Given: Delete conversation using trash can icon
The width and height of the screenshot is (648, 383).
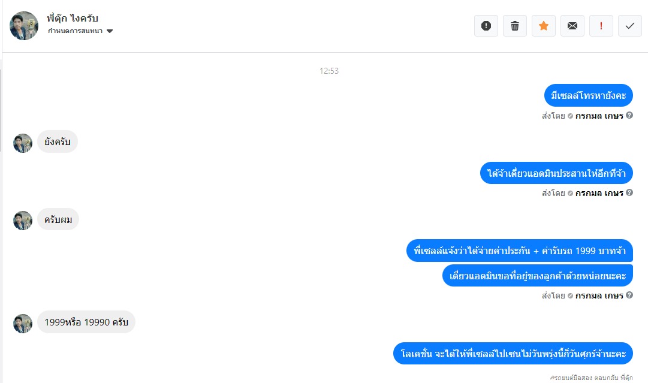Looking at the screenshot, I should (515, 26).
